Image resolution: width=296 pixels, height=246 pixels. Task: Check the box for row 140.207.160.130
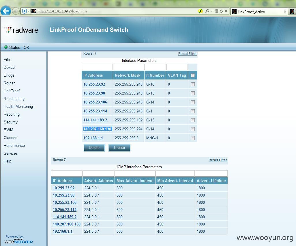pos(193,129)
